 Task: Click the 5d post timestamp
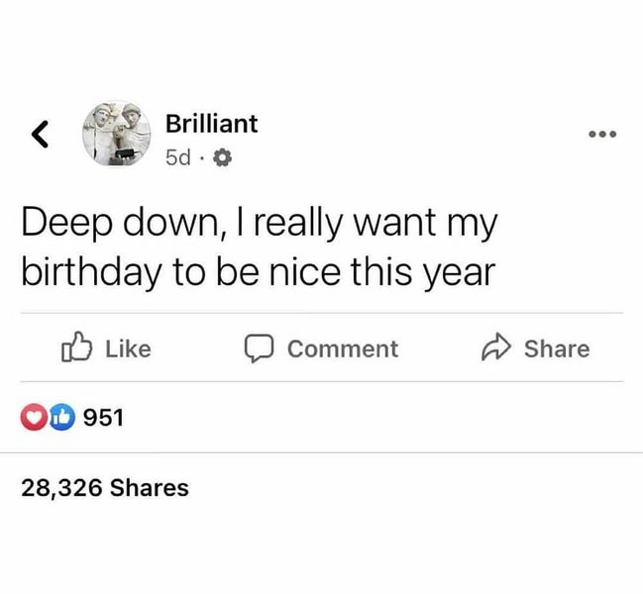pos(179,157)
